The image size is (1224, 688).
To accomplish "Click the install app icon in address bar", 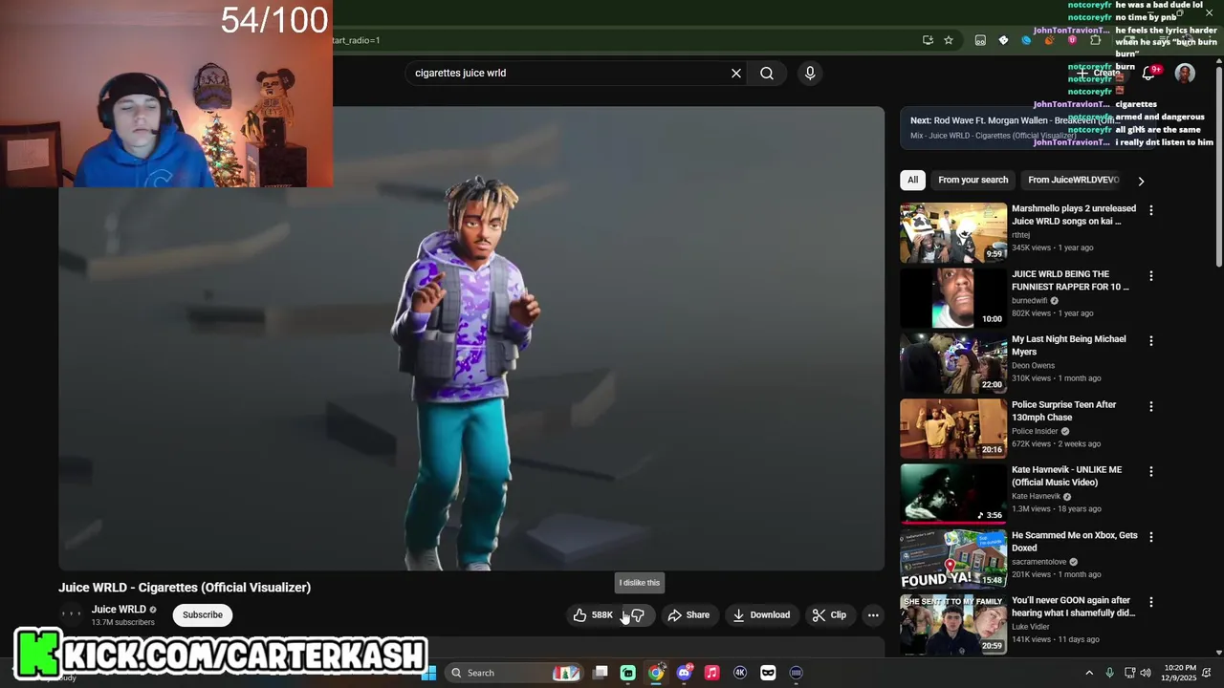I will click(x=928, y=40).
